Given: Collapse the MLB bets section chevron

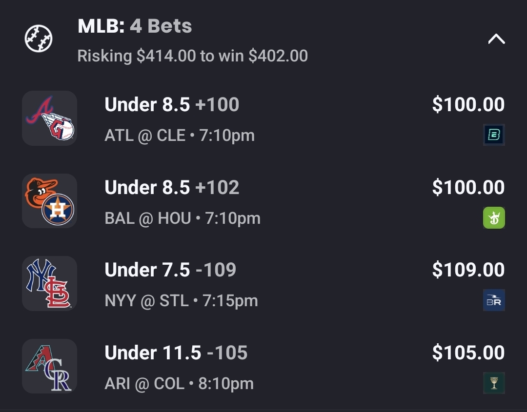Looking at the screenshot, I should 496,39.
